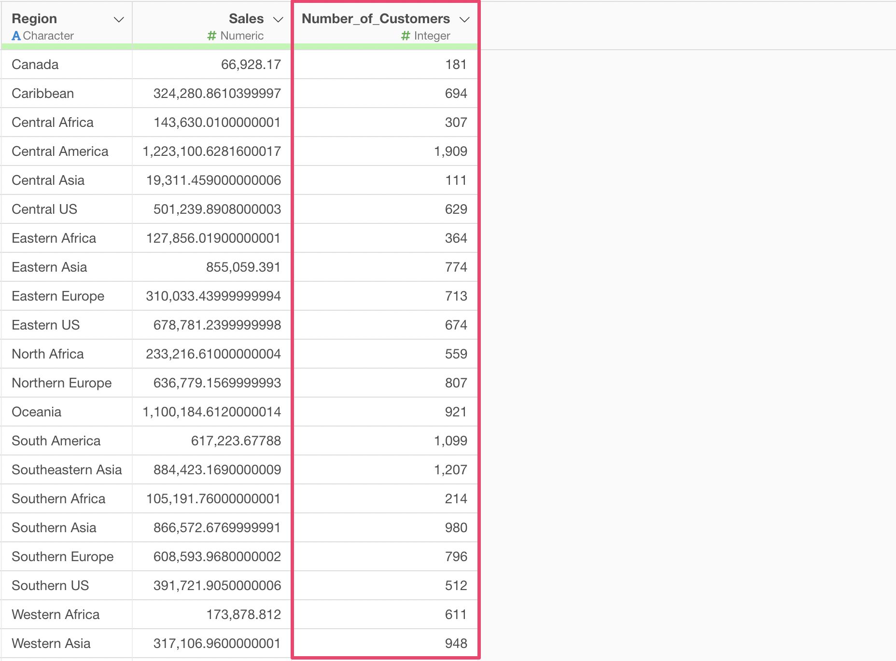Click Eastern Asia sales value 855,059.391
The width and height of the screenshot is (896, 661).
point(243,267)
